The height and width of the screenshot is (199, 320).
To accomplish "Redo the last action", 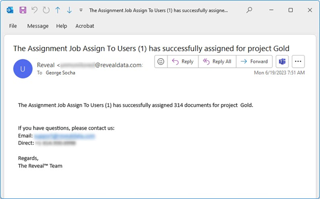I will (46, 10).
